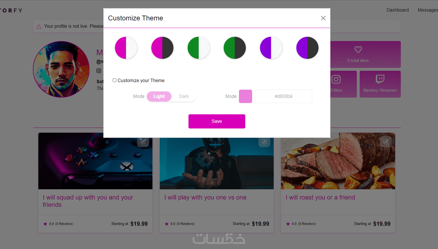This screenshot has width=438, height=249.
Task: Switch mode toggle to Light
Action: (x=159, y=96)
